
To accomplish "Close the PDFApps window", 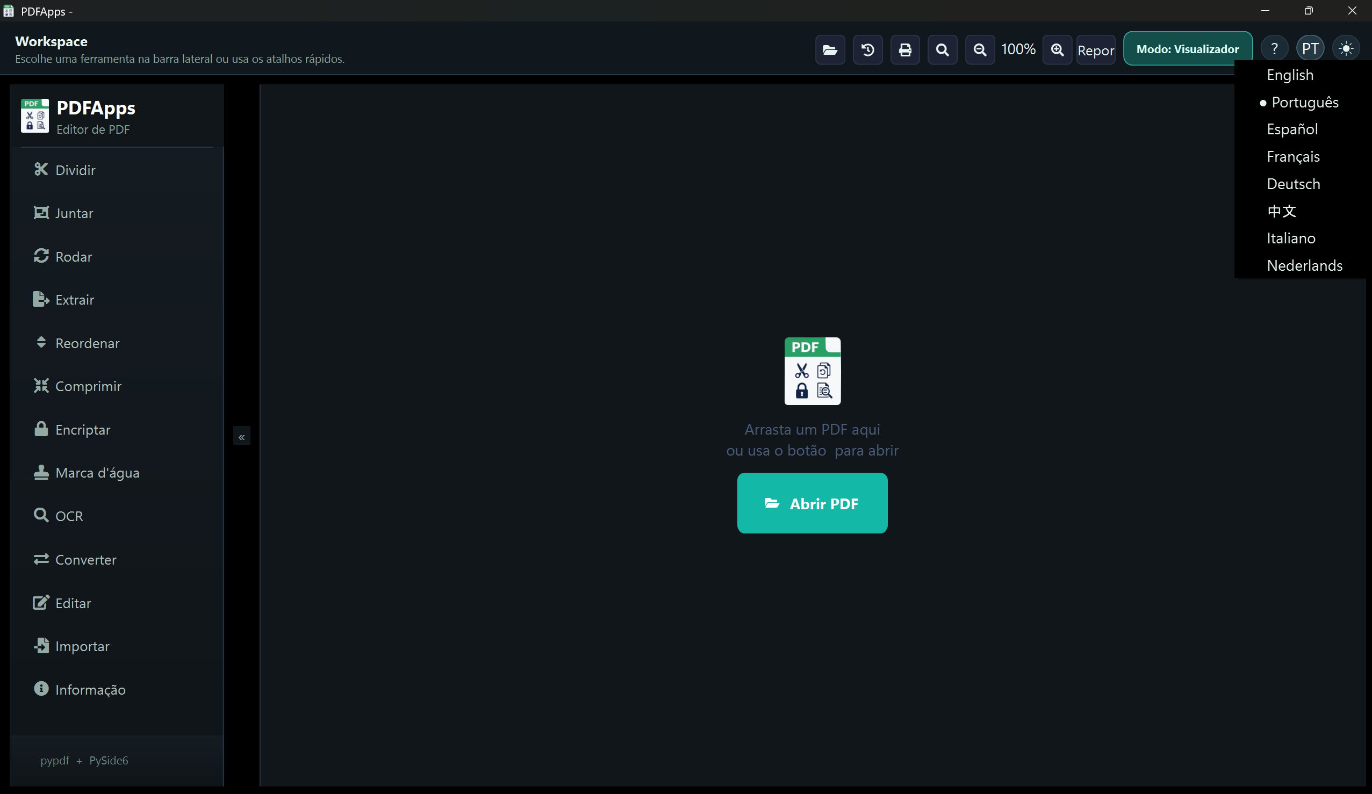I will 1353,11.
